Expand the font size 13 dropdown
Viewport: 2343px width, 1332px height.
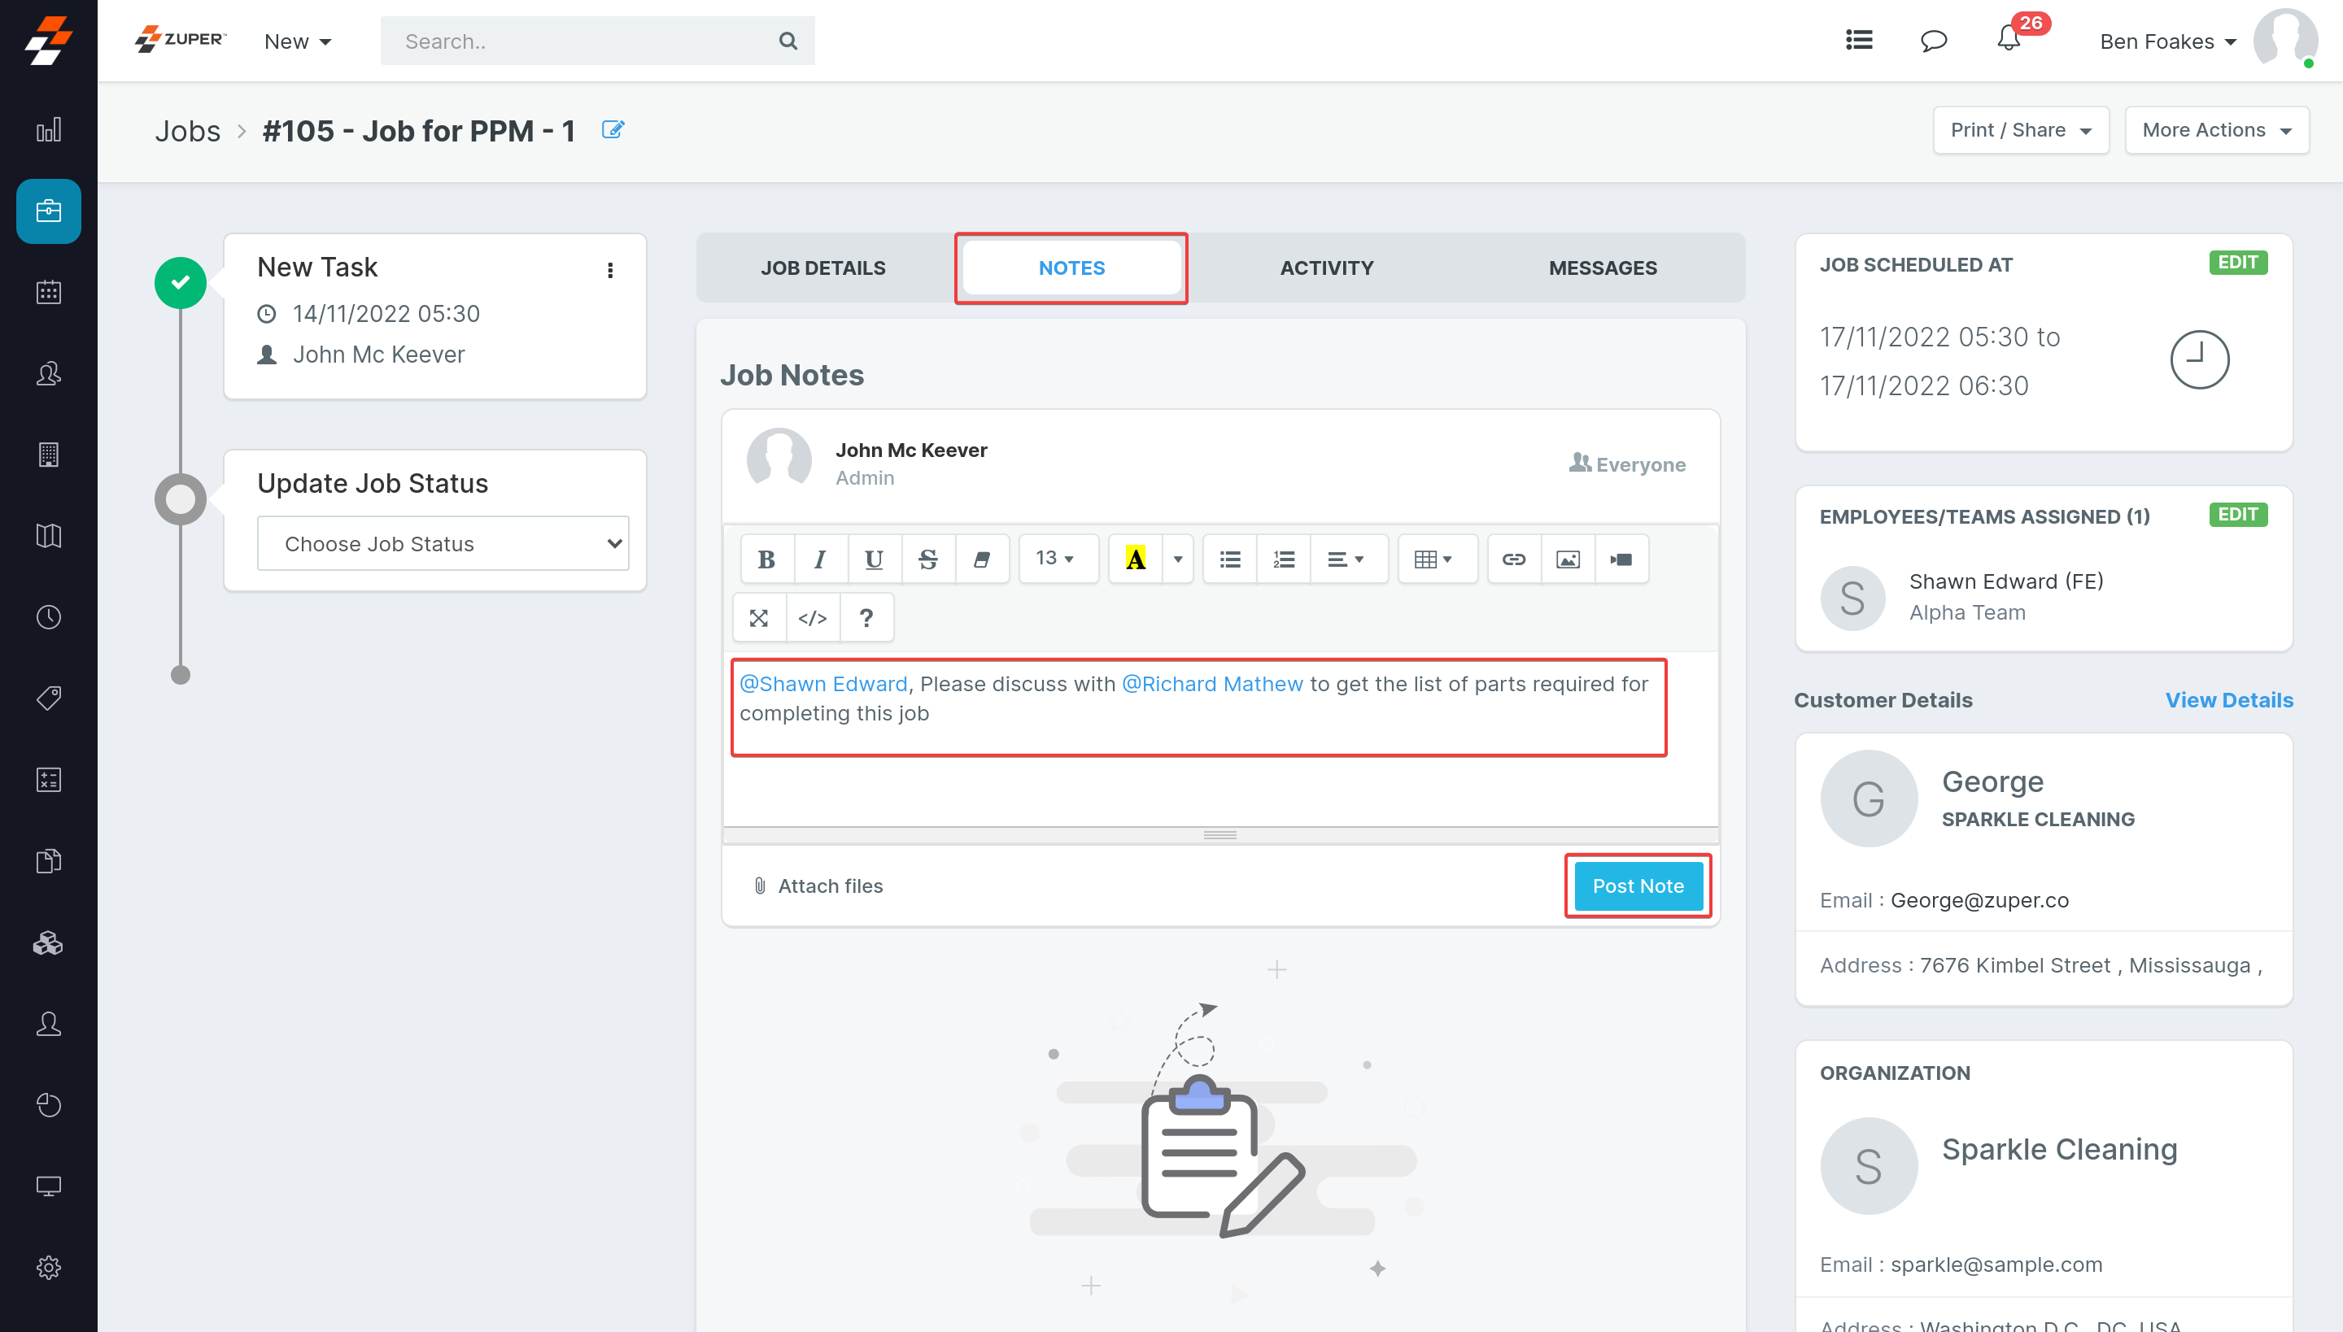click(1055, 559)
